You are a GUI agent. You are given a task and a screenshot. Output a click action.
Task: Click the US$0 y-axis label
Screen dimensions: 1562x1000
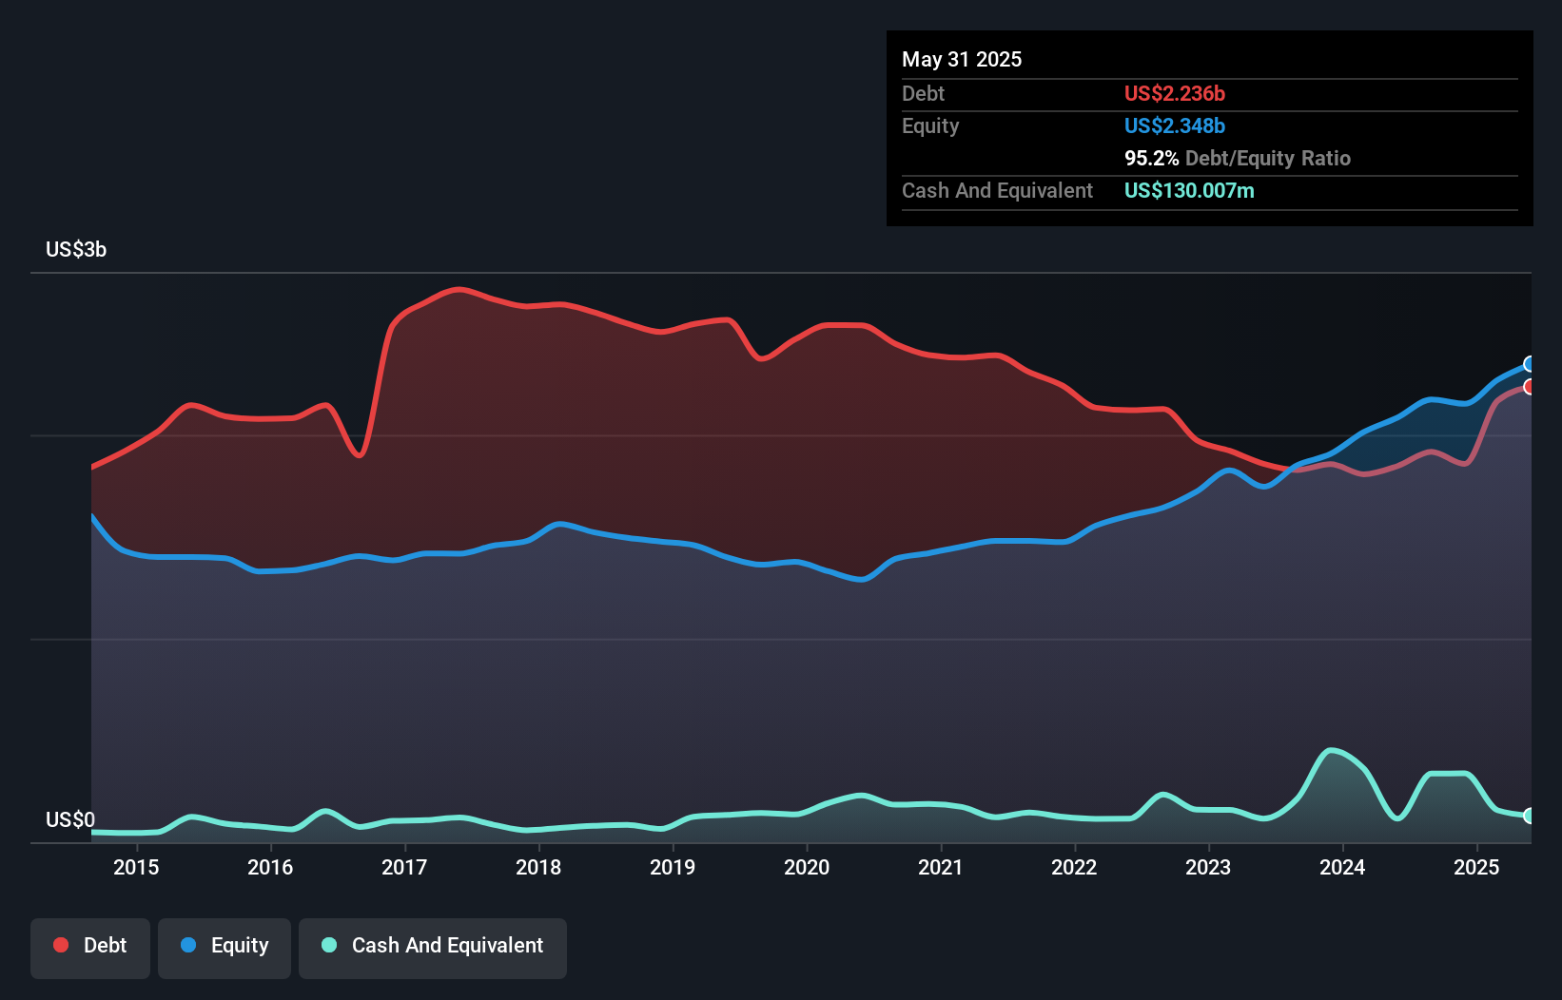coord(70,819)
